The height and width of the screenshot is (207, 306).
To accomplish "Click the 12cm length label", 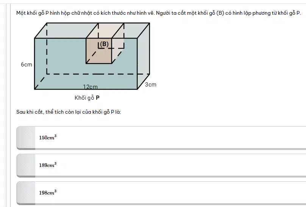I will [90, 87].
